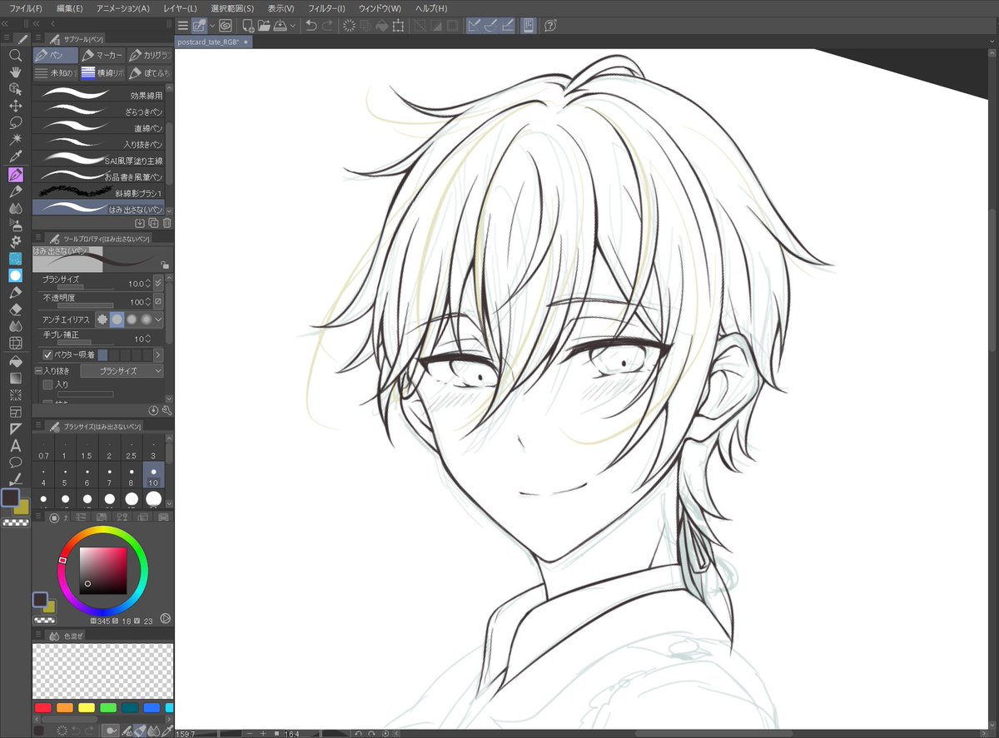Select the Balloon speech bubble tool
This screenshot has height=738, width=999.
click(x=15, y=463)
